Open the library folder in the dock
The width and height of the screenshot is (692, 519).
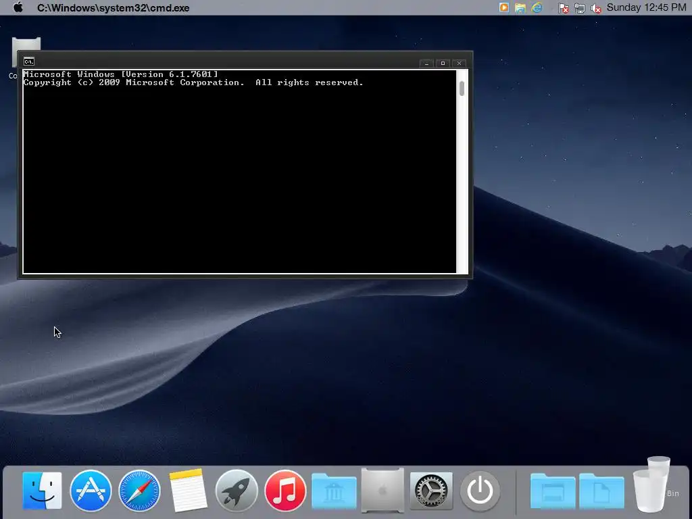334,491
